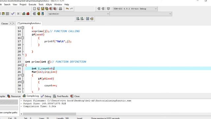Click the Compile & Run toolbar icon
Image resolution: width=211 pixels, height=119 pixels.
[x=3, y=14]
